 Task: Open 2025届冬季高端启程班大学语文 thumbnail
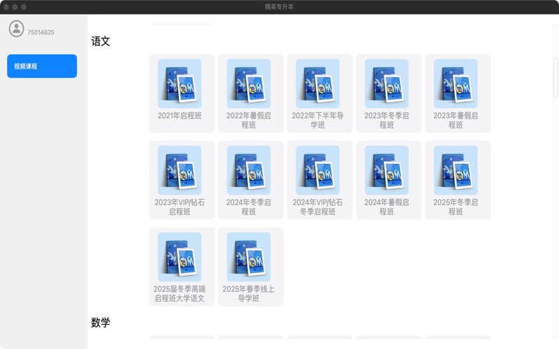180,256
